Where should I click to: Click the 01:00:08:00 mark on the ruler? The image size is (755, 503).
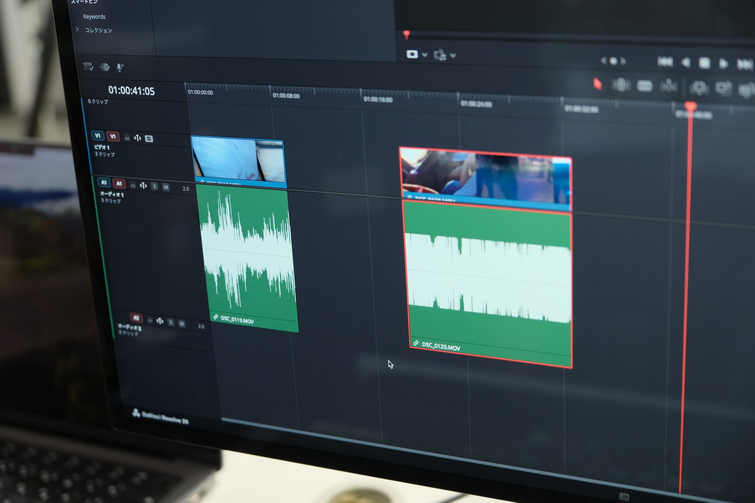pos(286,96)
